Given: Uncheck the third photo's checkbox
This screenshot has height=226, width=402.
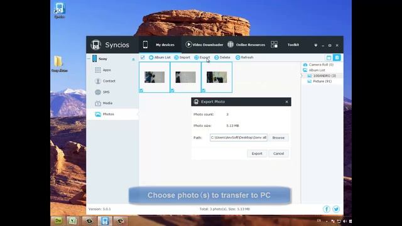Looking at the screenshot, I should coord(204,90).
